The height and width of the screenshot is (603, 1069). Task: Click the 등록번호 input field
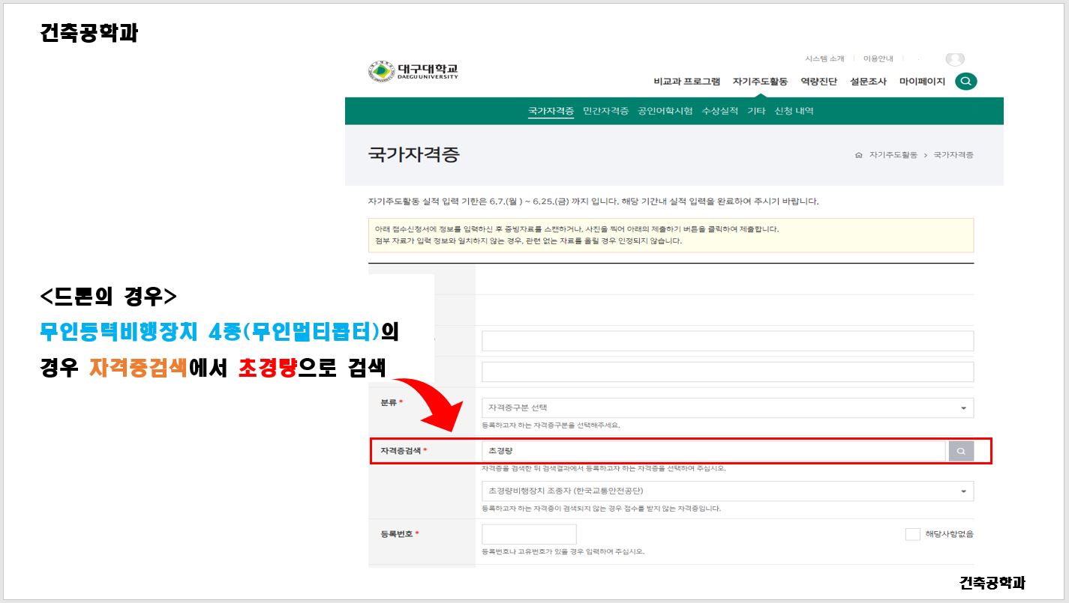[x=529, y=534]
